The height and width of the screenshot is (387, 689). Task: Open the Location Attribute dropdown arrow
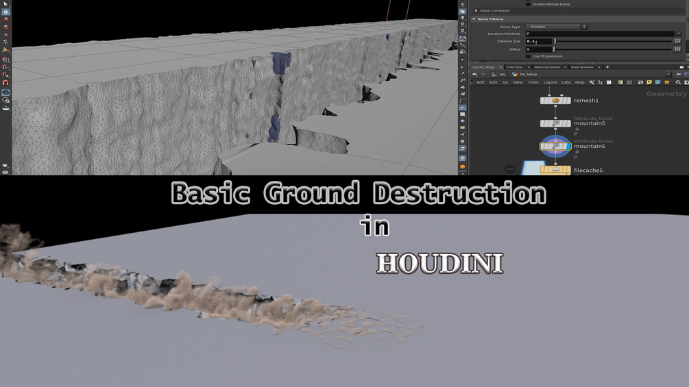pyautogui.click(x=678, y=34)
